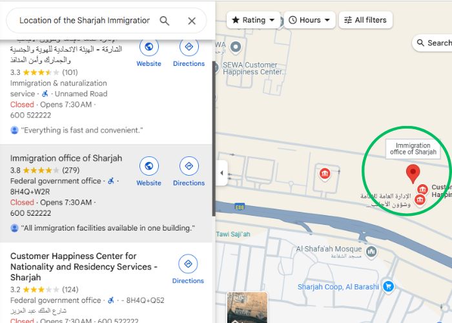Collapse the side panel with the arrow
This screenshot has height=323, width=452.
click(221, 173)
